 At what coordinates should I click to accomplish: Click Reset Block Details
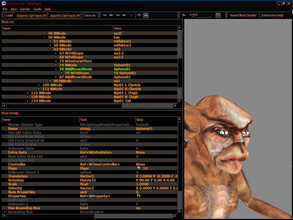coord(243,15)
